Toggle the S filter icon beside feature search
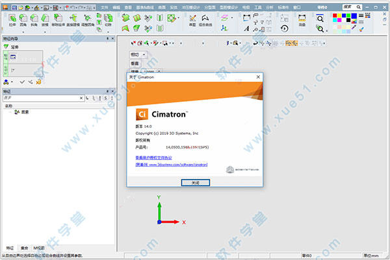 [x=106, y=99]
